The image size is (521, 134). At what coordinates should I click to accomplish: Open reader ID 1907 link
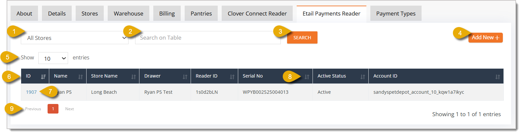coord(31,92)
